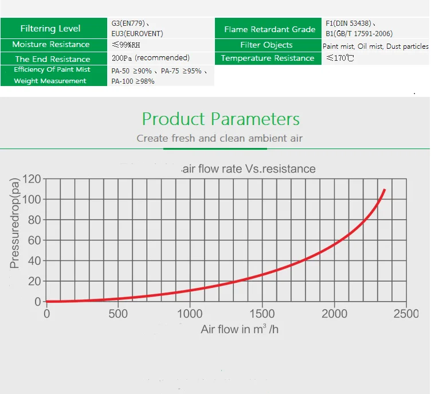Viewport: 431px width, 394px height.
Task: Click the 'Filtering Level' table header cell
Action: click(54, 28)
